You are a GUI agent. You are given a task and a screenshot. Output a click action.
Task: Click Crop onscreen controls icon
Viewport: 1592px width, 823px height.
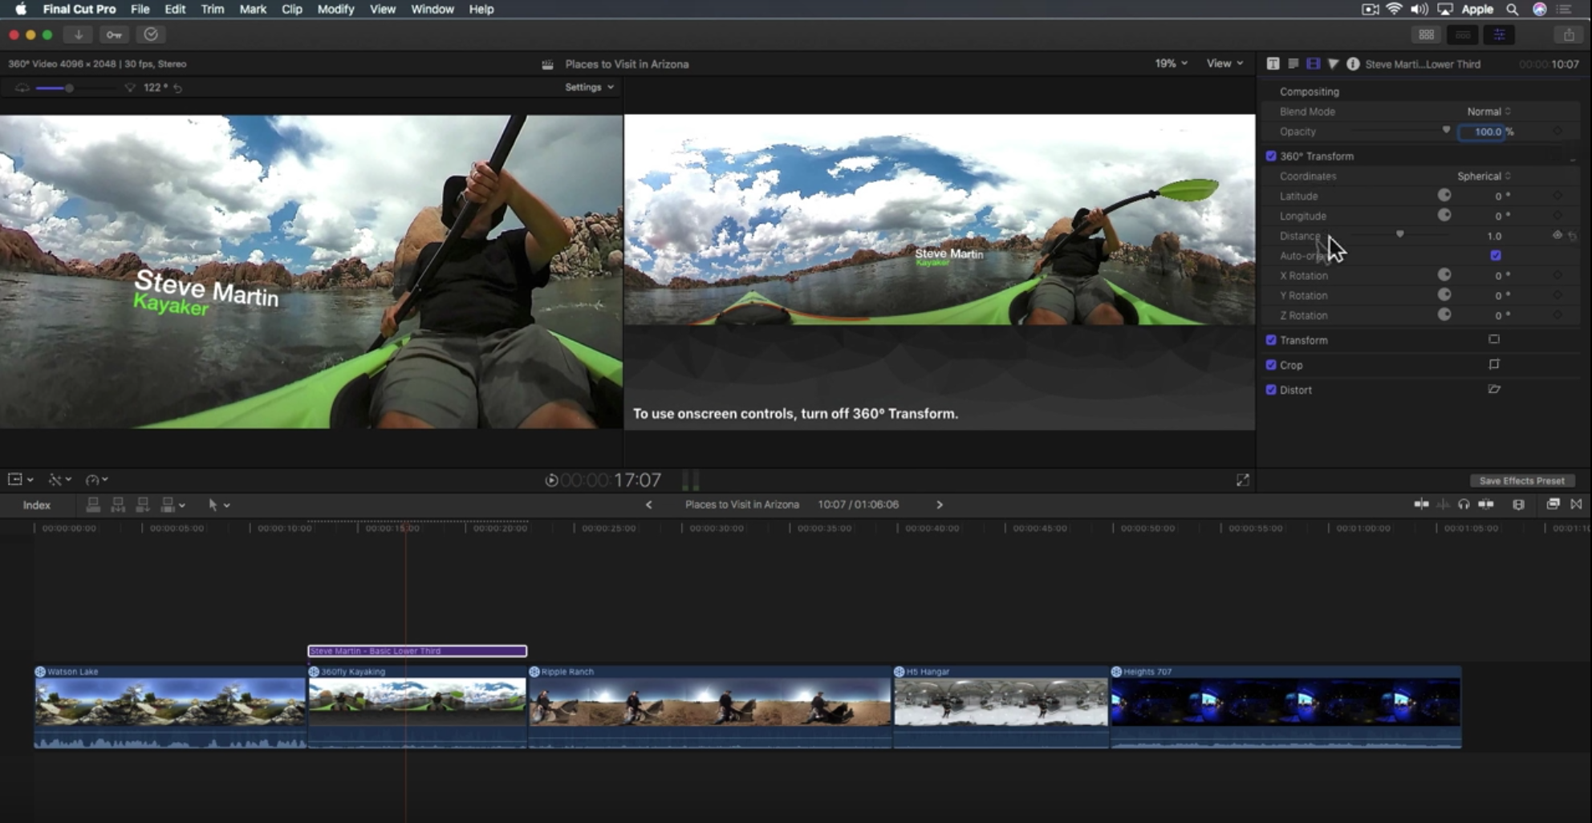point(1494,364)
